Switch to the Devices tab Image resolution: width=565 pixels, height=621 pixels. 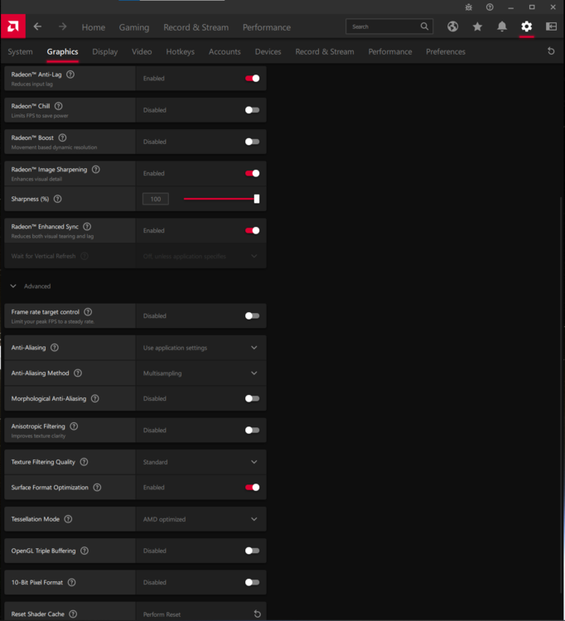coord(268,51)
